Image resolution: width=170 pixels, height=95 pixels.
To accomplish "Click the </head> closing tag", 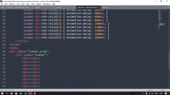I will coord(14,45).
